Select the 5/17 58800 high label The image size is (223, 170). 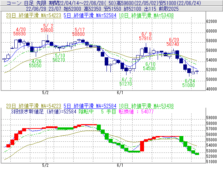(x=78, y=32)
